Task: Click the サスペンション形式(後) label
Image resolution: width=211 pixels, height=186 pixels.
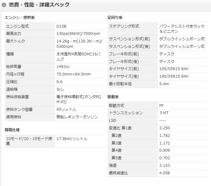Action: 130,47
